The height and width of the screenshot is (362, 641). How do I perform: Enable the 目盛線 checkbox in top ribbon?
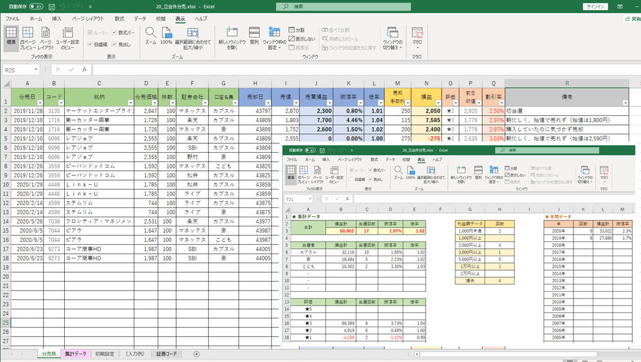[x=90, y=44]
